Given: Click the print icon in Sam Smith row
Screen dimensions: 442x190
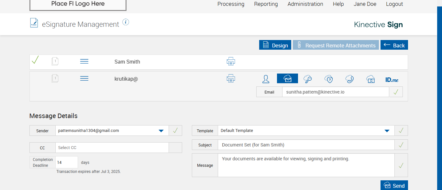Looking at the screenshot, I should pos(231,61).
